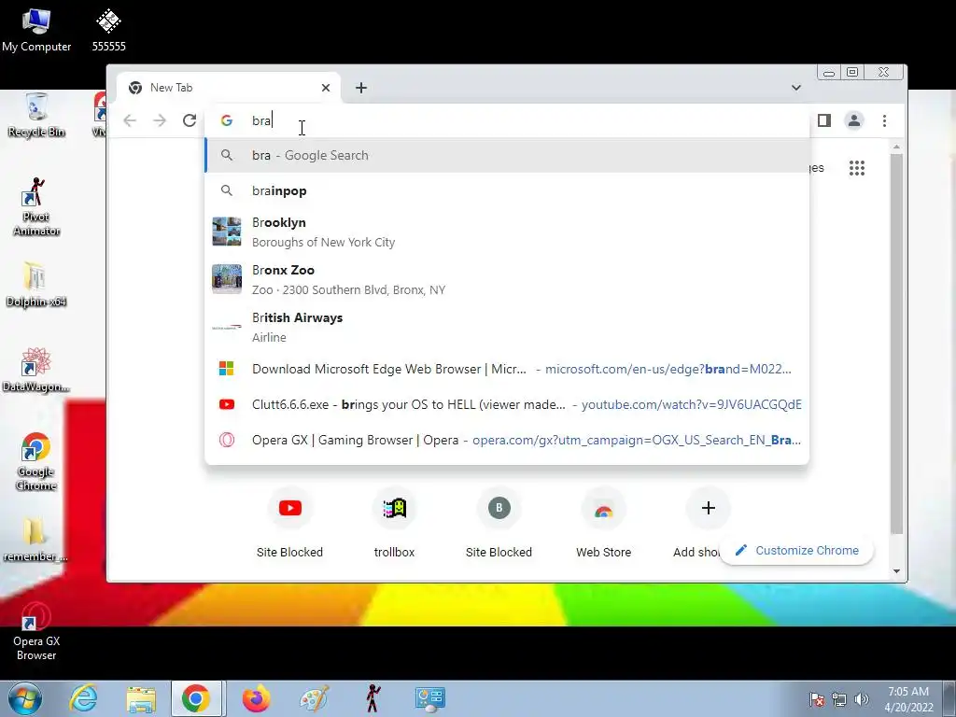Open the B Site Blocked shortcut
Screen dimensions: 956x717
click(x=499, y=523)
